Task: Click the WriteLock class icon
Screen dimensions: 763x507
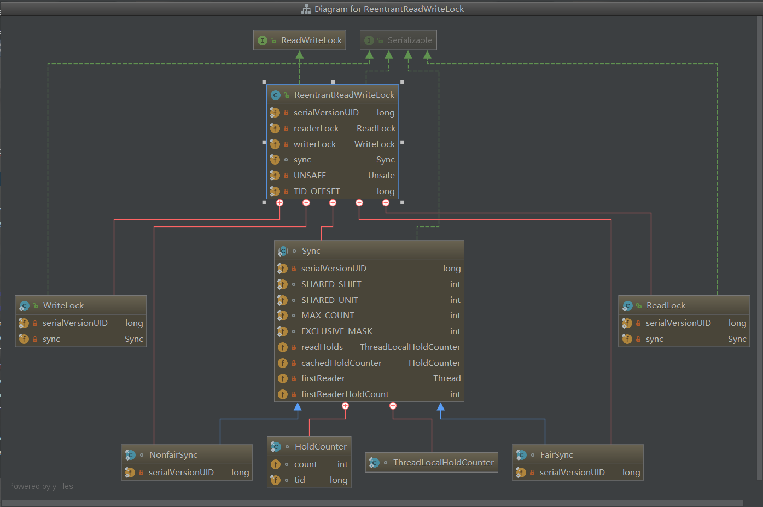Action: pyautogui.click(x=25, y=306)
